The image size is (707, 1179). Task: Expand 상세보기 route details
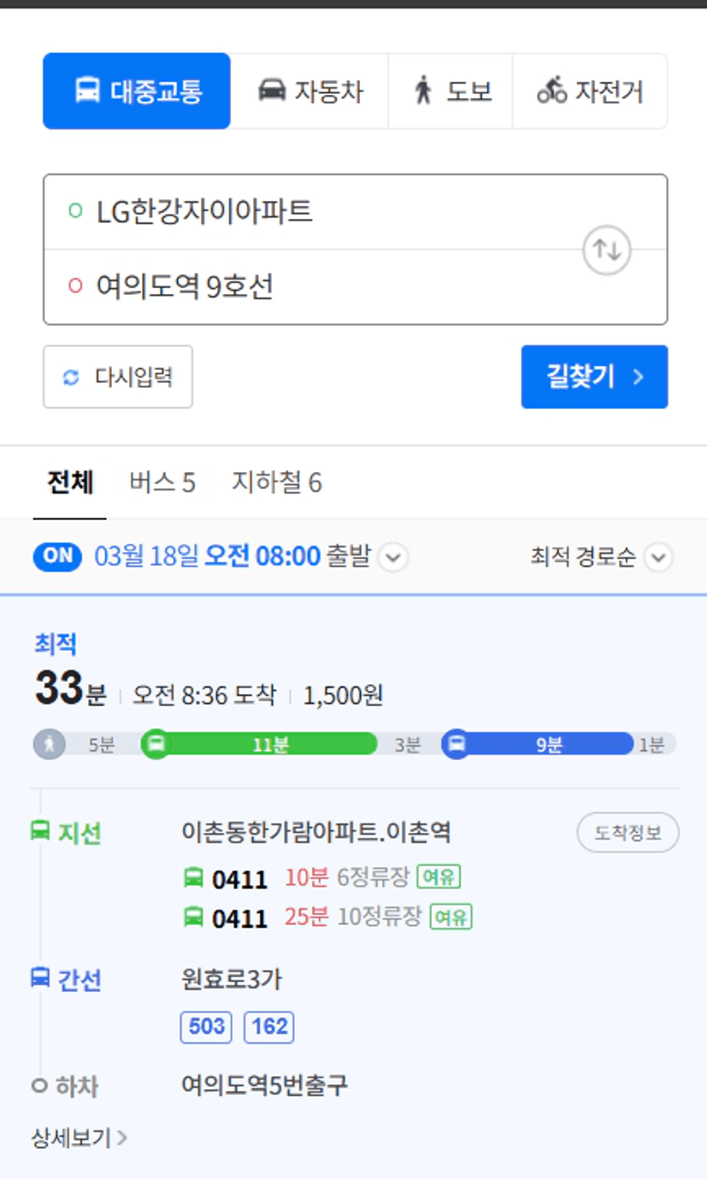click(x=80, y=1138)
